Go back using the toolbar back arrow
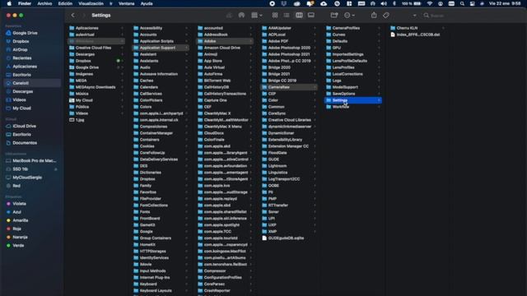This screenshot has width=527, height=296. (x=73, y=16)
